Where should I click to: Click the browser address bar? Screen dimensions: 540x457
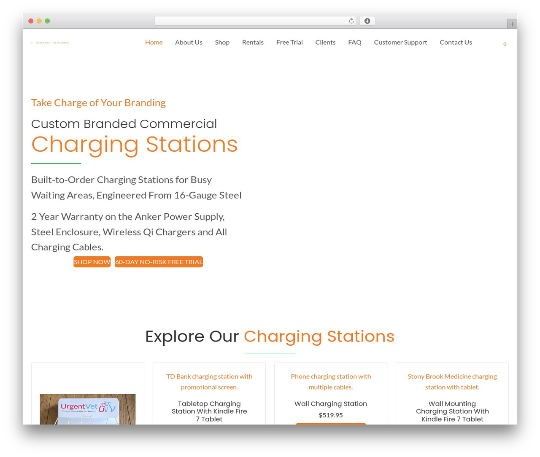point(255,21)
